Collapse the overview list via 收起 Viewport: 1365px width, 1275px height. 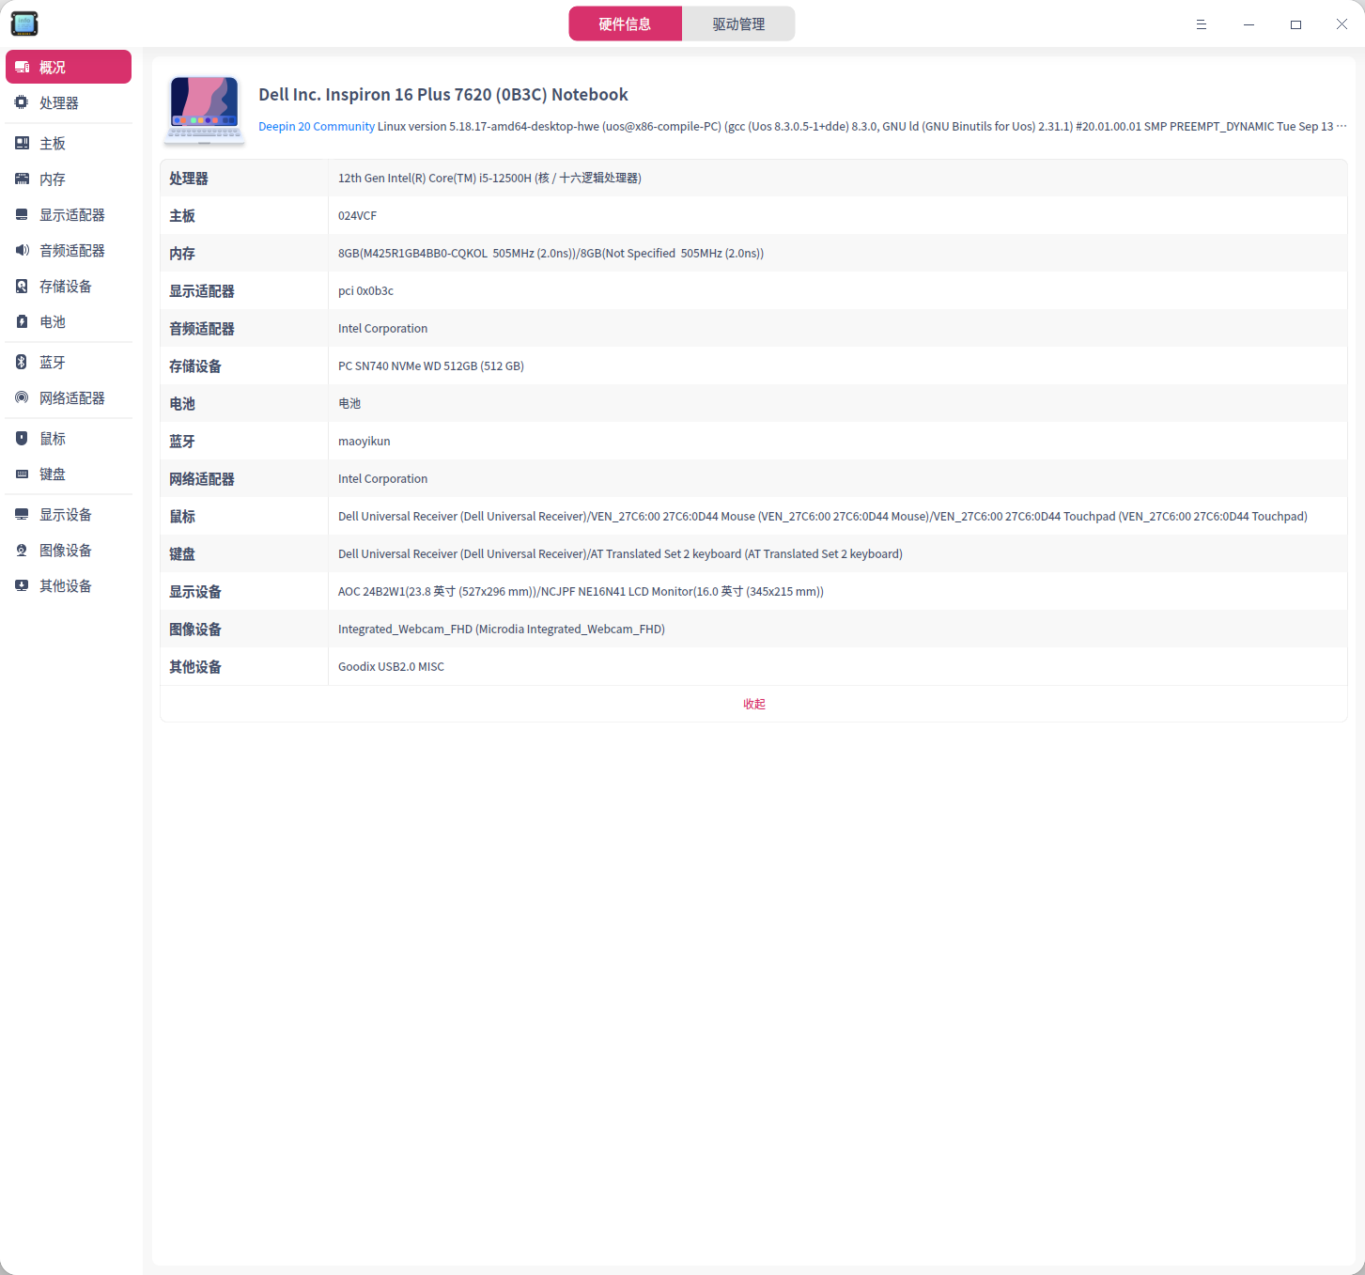click(754, 704)
